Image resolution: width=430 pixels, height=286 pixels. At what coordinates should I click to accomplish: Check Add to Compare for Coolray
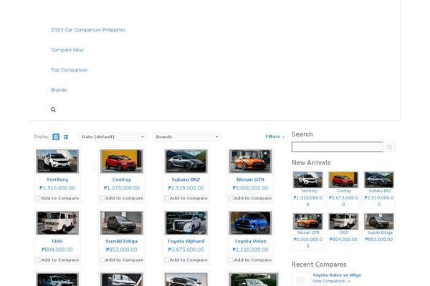pos(102,198)
